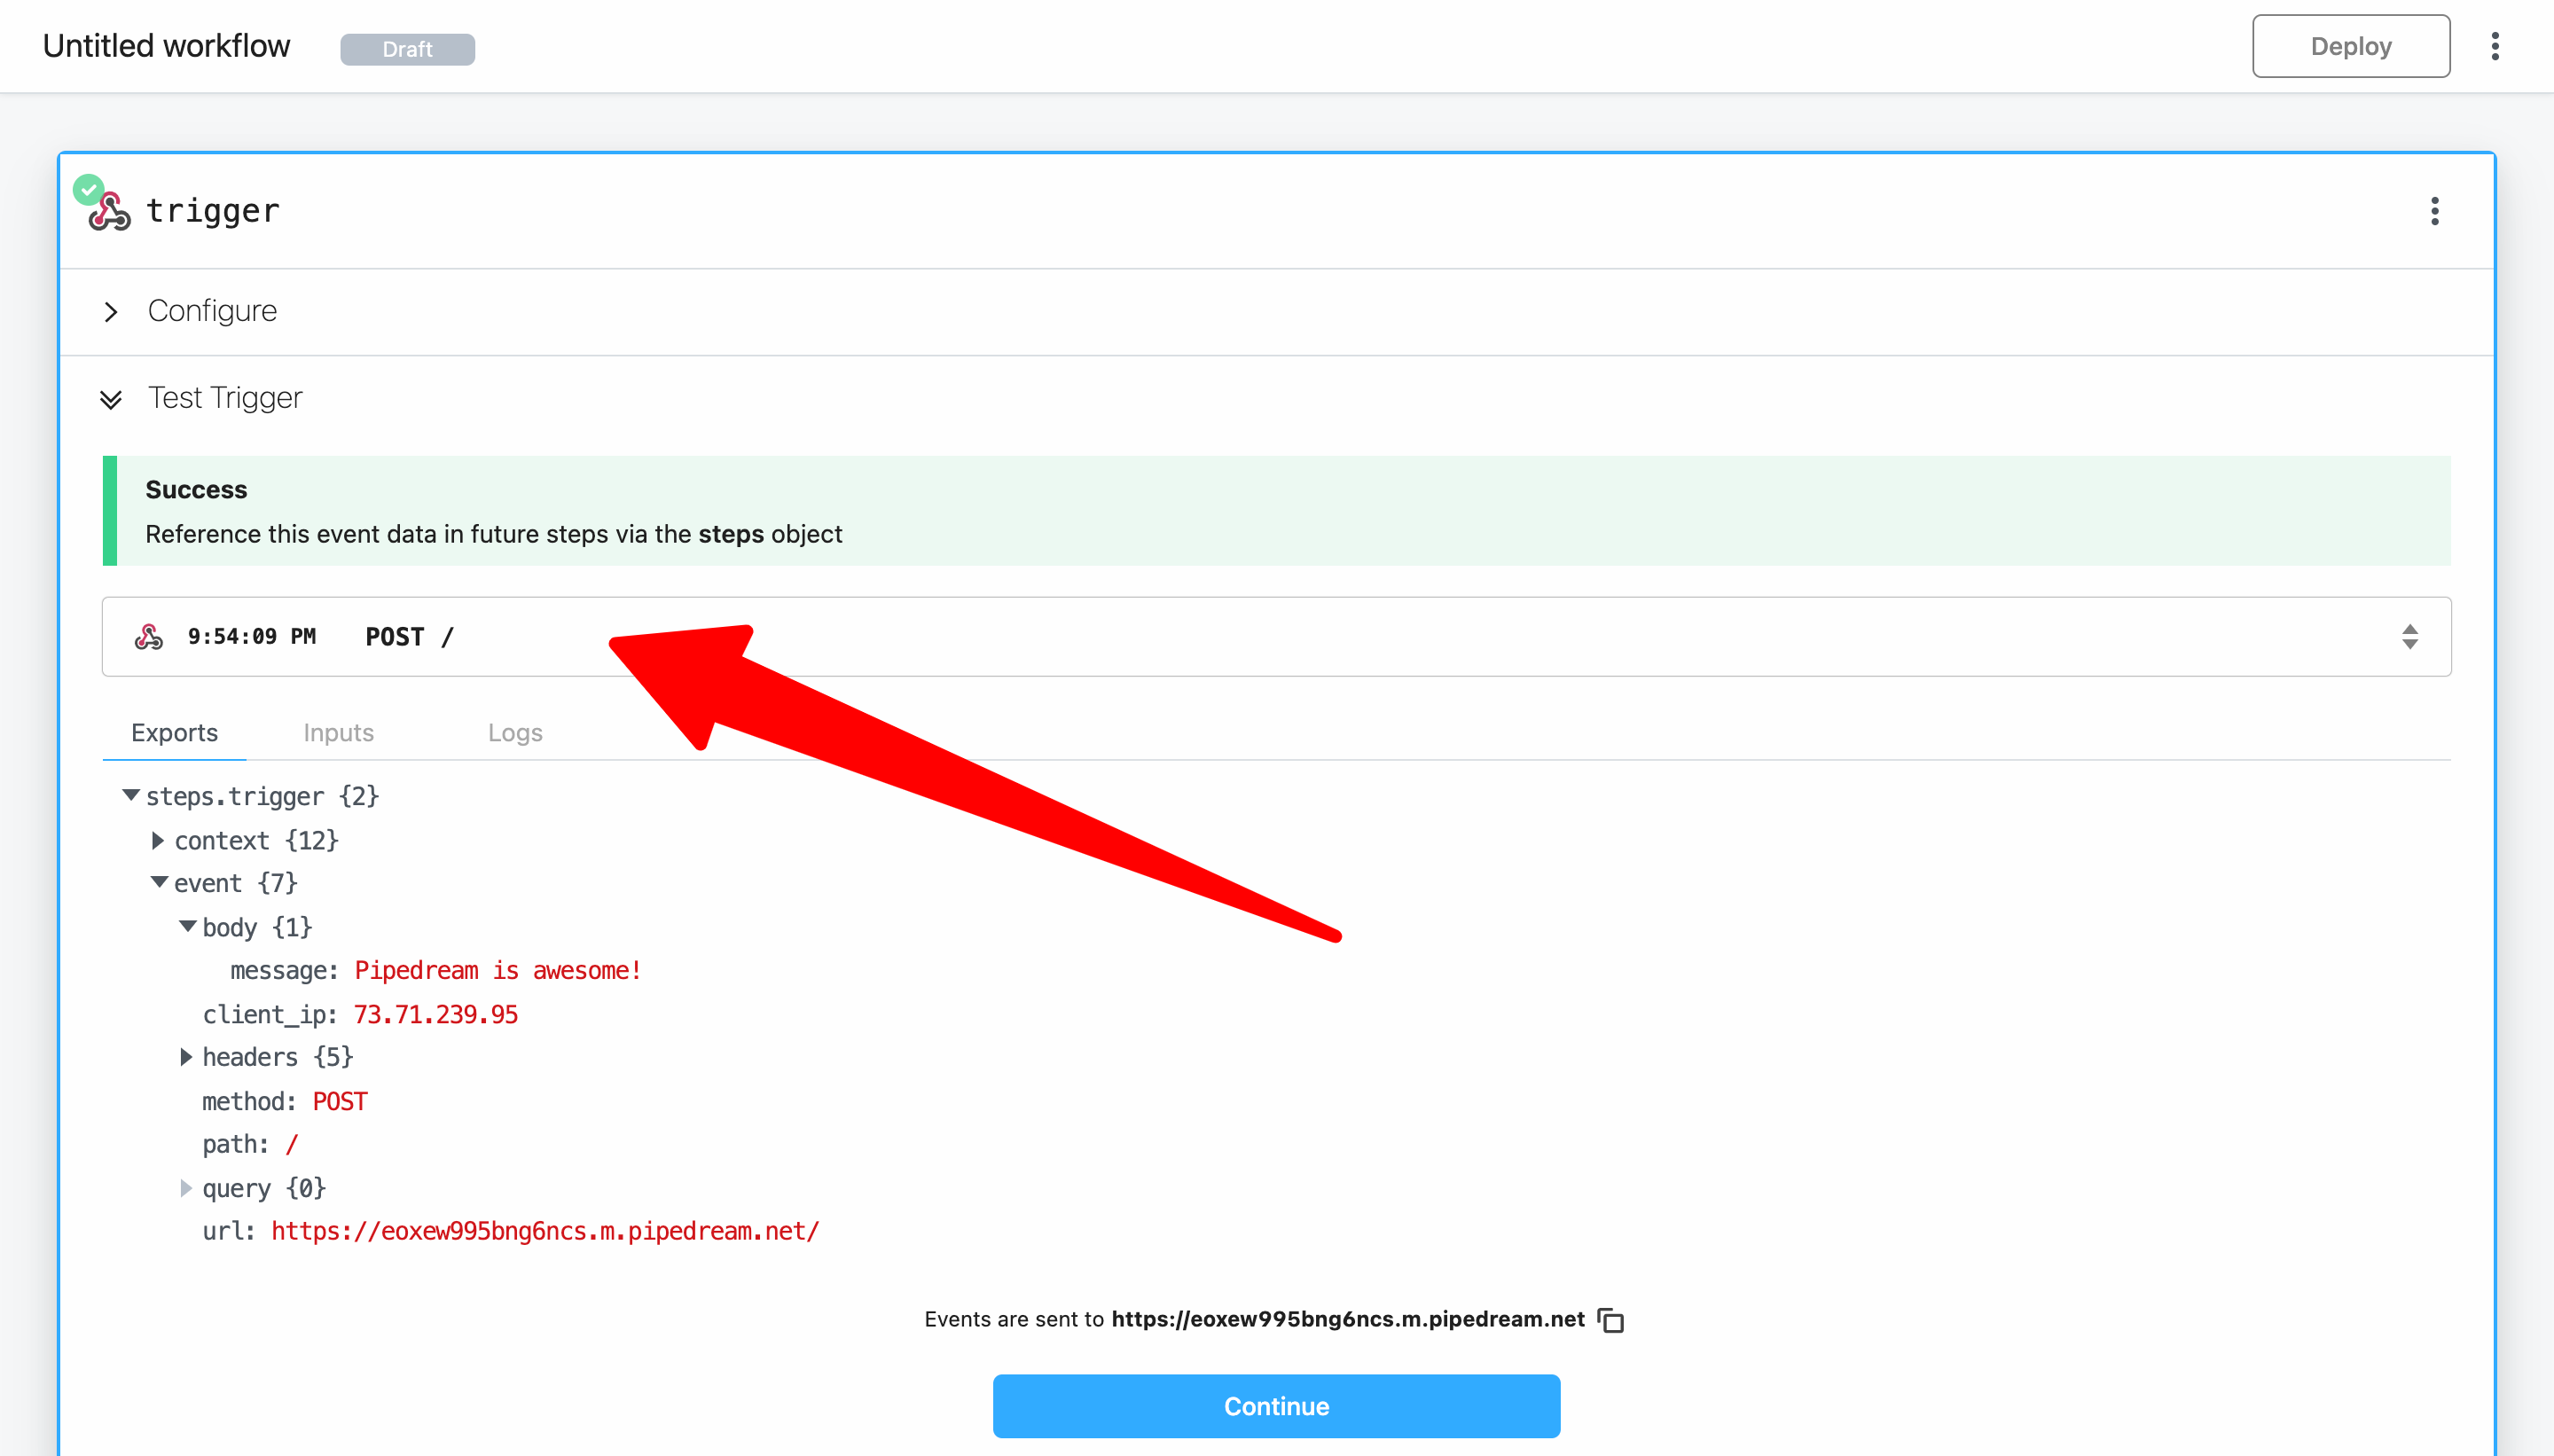
Task: Expand the headers {5} node
Action: click(x=186, y=1057)
